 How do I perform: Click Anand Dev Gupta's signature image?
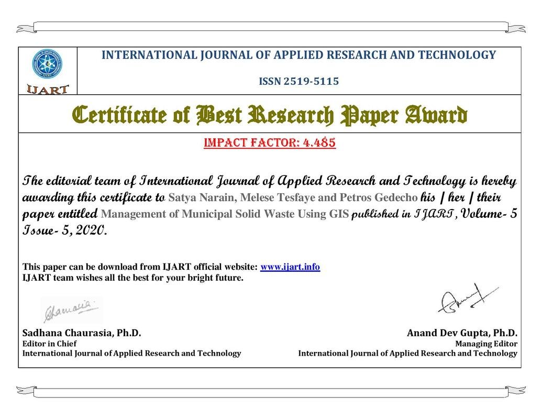click(x=468, y=299)
